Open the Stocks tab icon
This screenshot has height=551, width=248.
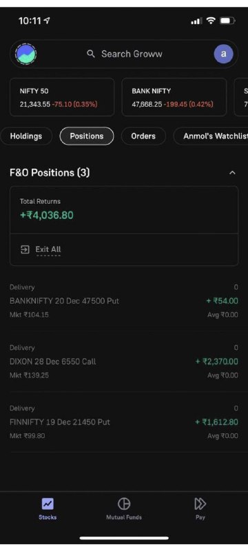click(48, 504)
